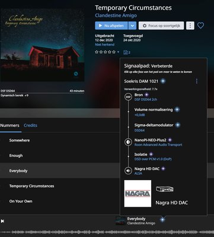Click the Volume normalisering step
Viewport: 214px width, 237px height.
(154, 110)
